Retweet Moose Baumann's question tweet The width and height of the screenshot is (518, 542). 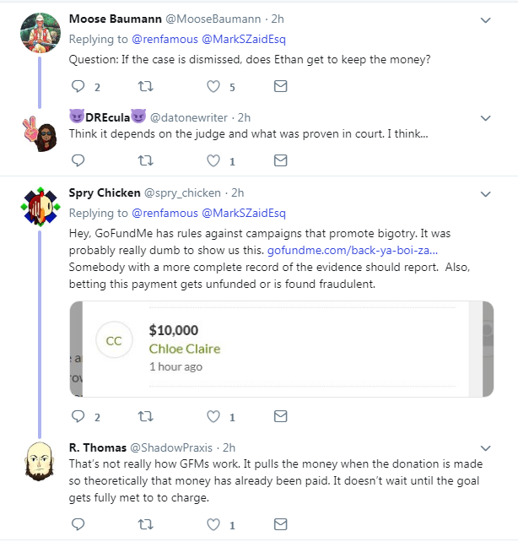tap(145, 86)
